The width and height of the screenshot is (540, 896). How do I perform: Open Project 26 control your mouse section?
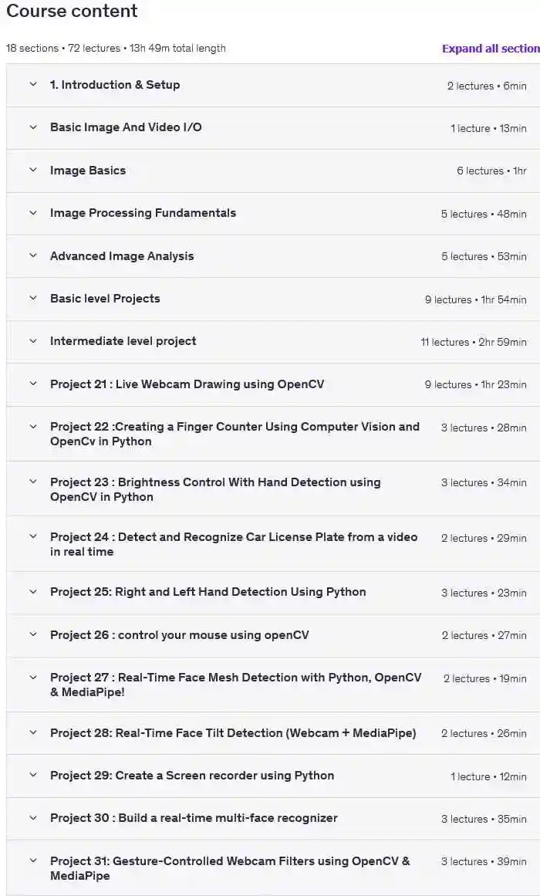tap(179, 635)
